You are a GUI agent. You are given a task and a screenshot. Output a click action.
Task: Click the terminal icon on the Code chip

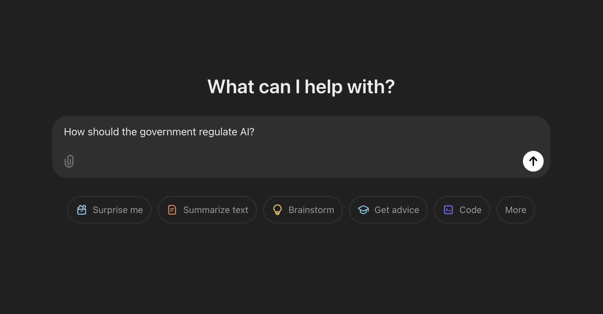coord(449,210)
